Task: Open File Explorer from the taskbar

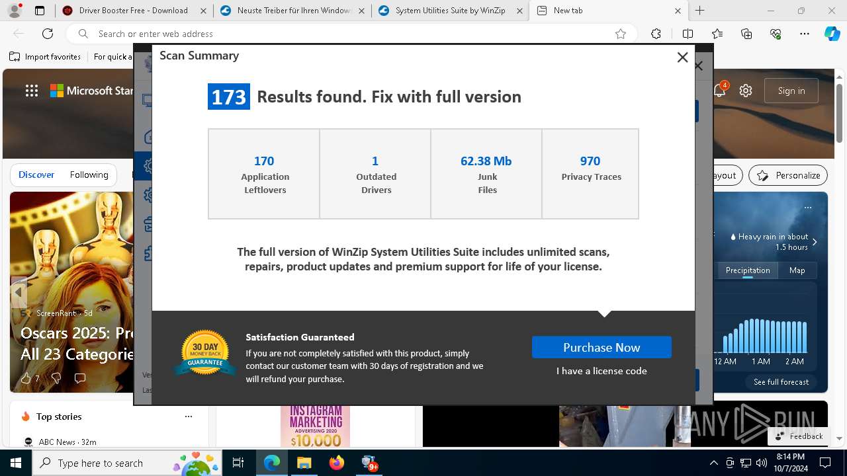Action: pyautogui.click(x=304, y=463)
